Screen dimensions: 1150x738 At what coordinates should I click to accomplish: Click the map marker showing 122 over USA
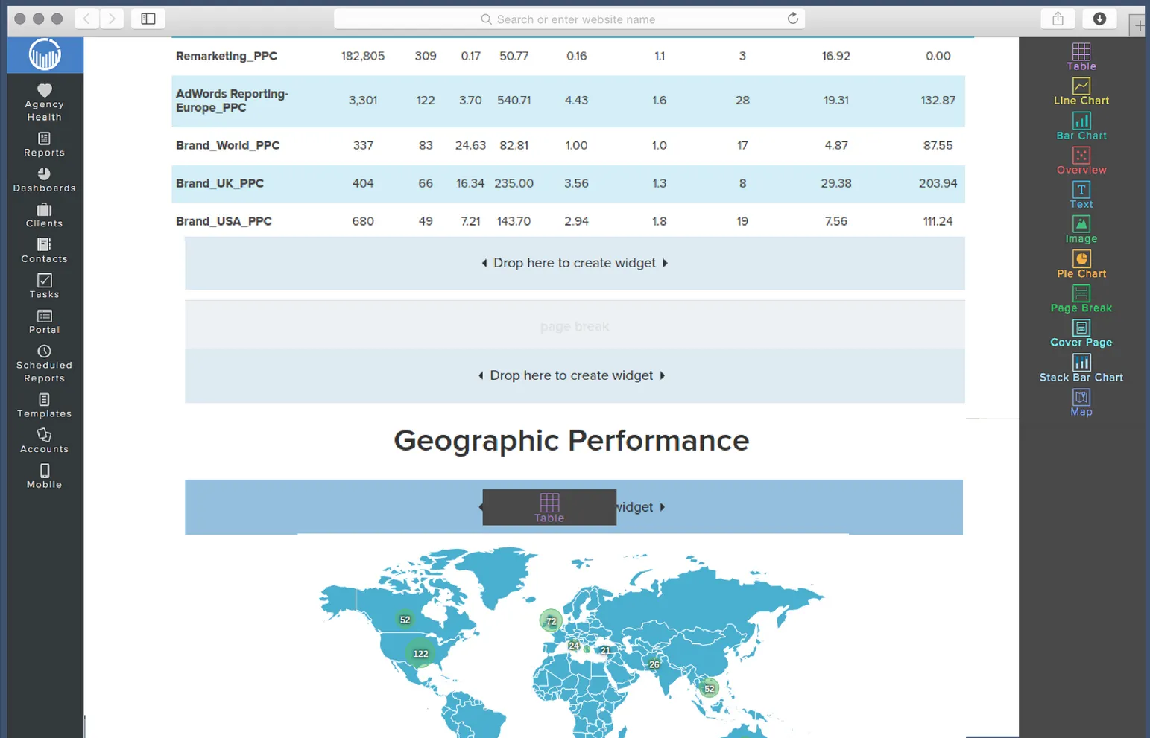(420, 652)
